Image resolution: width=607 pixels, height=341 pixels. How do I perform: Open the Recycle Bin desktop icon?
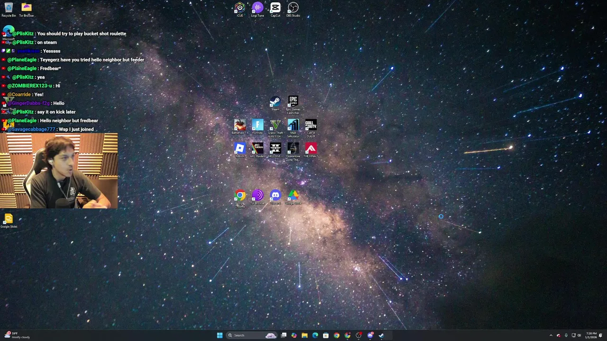click(x=9, y=9)
